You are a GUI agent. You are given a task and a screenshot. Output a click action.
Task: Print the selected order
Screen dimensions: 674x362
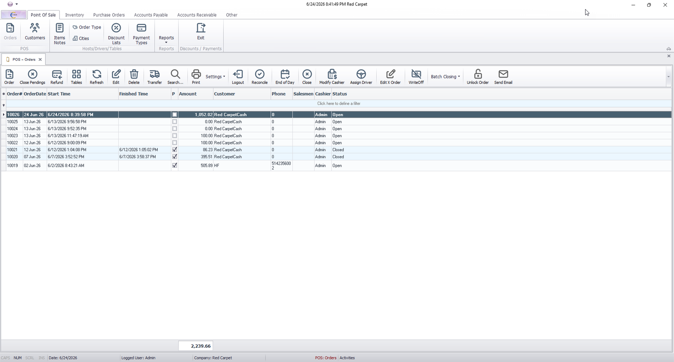(196, 77)
